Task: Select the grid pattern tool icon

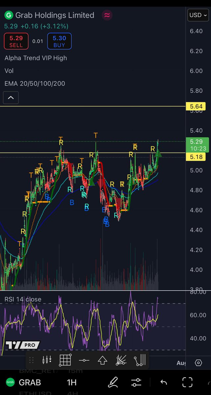Action: tap(65, 360)
